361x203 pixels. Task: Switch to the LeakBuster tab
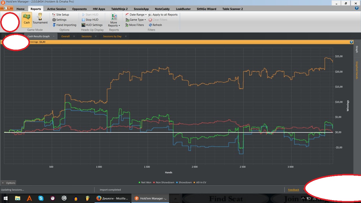[183, 9]
